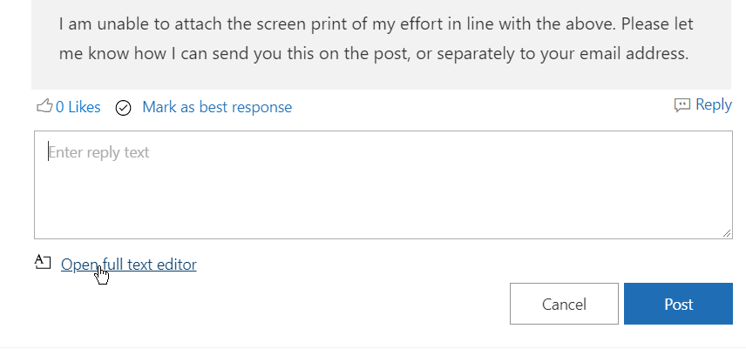
Task: Submit reply with the Post button
Action: pos(678,304)
